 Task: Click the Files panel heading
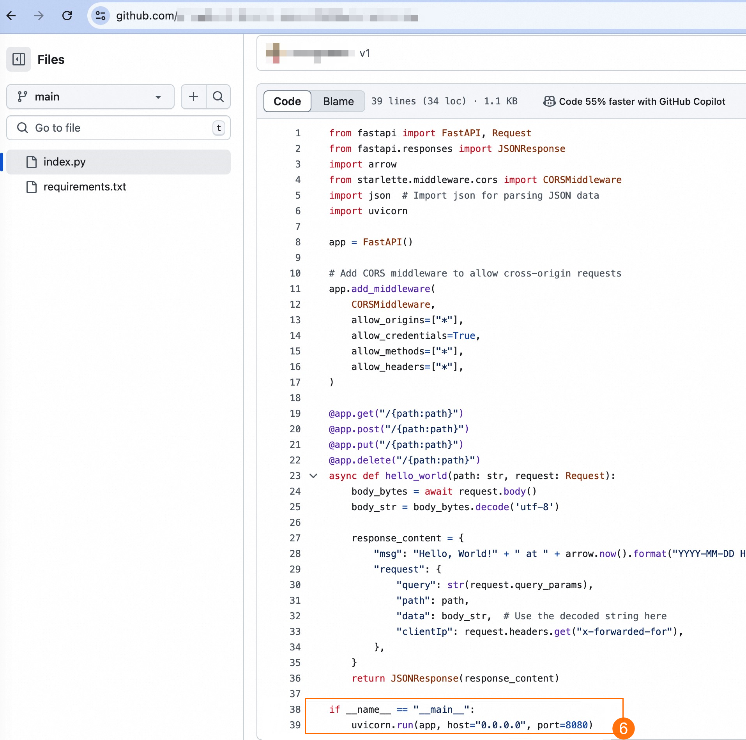point(51,59)
